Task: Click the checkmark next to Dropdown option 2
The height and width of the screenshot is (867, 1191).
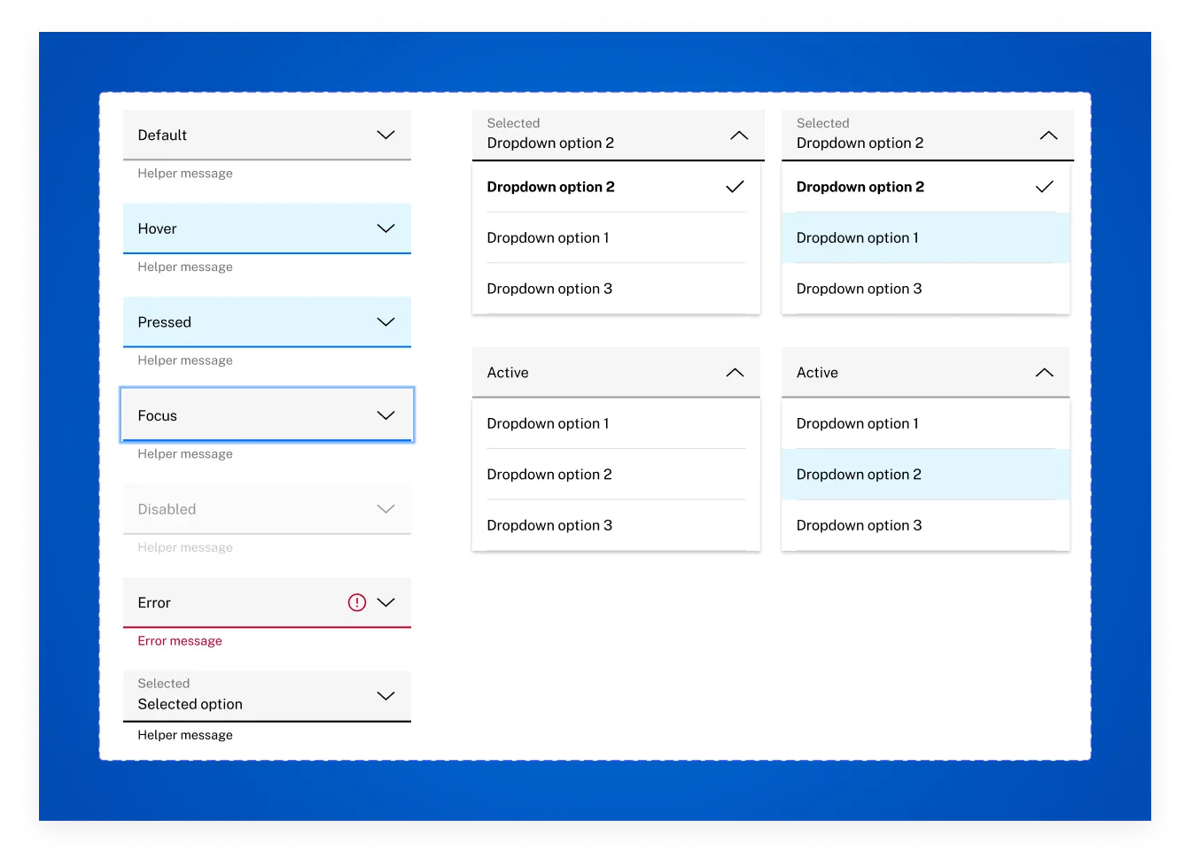Action: click(x=735, y=187)
